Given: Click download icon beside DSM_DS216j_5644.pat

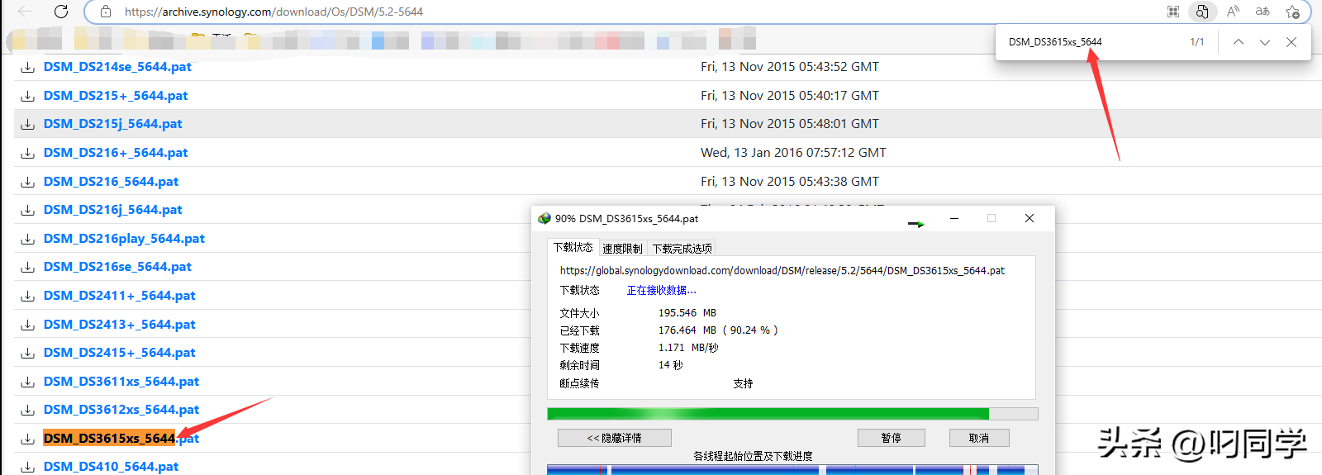Looking at the screenshot, I should pos(27,210).
